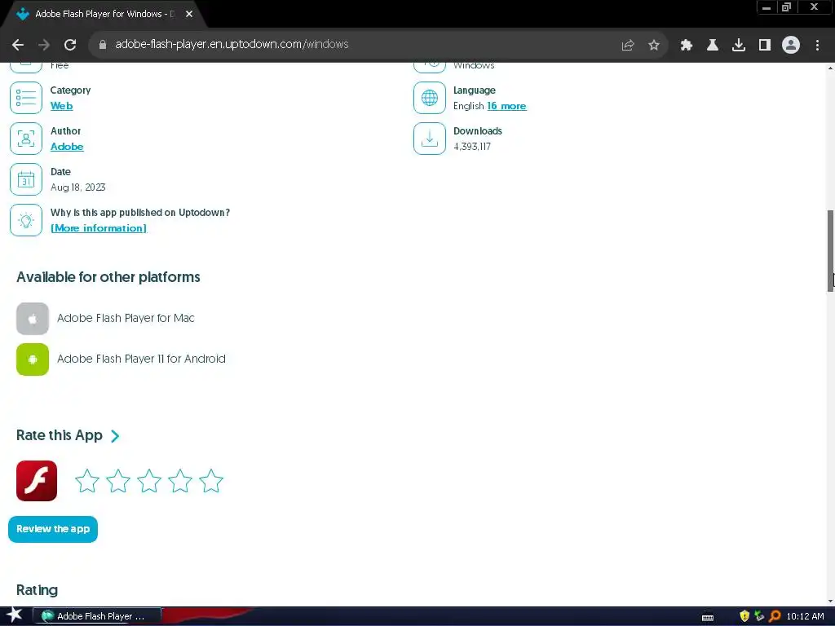Open the Chrome three-dot menu
This screenshot has height=626, width=835.
click(x=817, y=46)
